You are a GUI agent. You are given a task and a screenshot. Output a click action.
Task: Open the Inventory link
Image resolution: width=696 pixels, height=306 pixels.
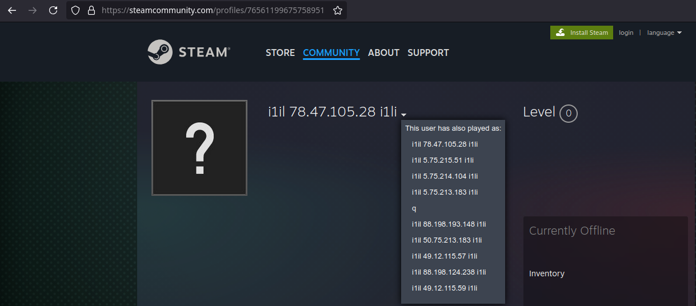[x=546, y=273]
